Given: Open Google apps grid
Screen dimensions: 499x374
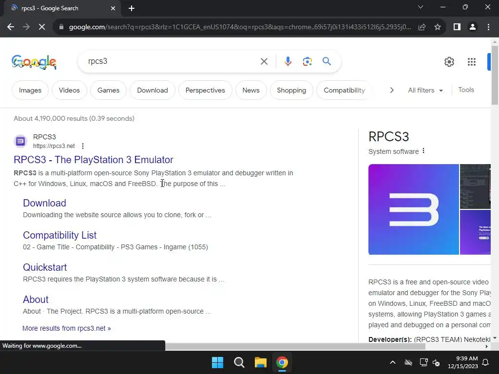Looking at the screenshot, I should 472,62.
